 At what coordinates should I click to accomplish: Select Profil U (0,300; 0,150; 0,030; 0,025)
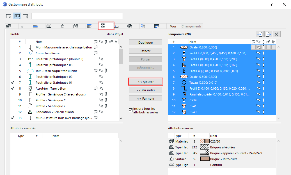pyautogui.click(x=222, y=71)
